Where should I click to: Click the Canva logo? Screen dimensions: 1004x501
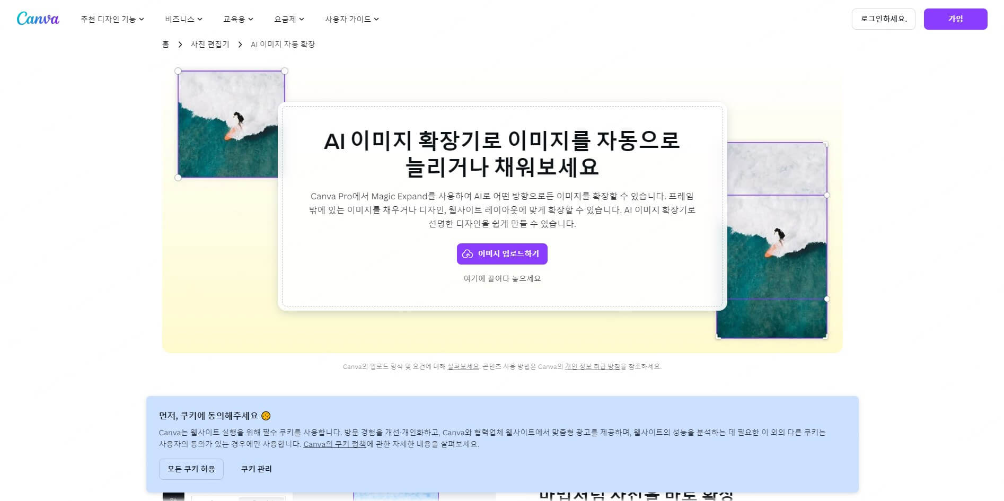coord(38,19)
